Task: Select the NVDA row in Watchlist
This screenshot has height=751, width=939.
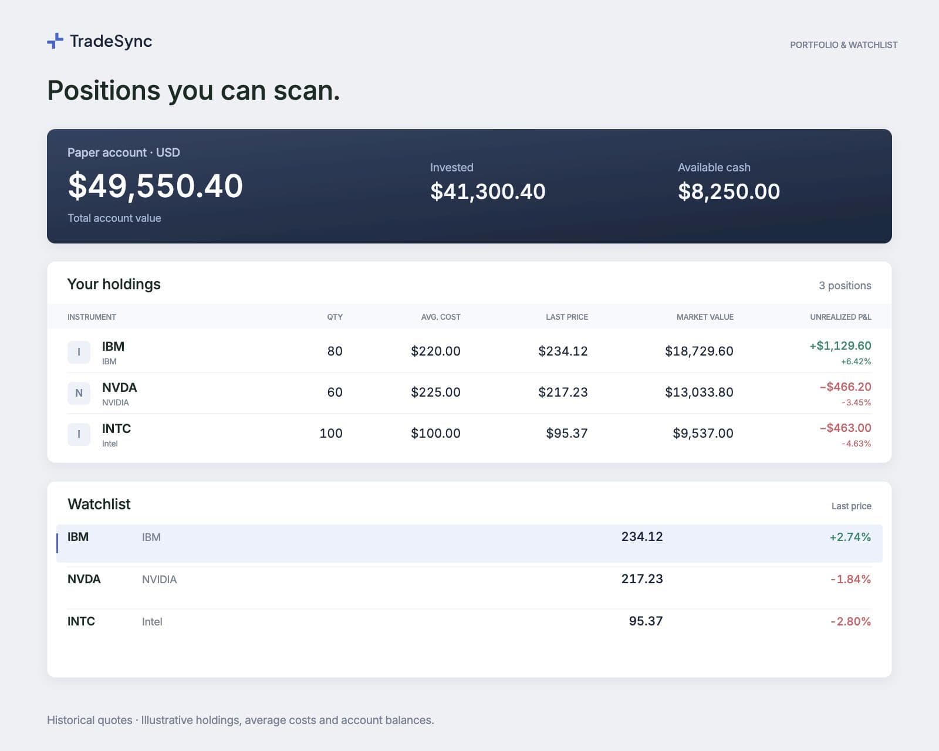Action: (469, 588)
